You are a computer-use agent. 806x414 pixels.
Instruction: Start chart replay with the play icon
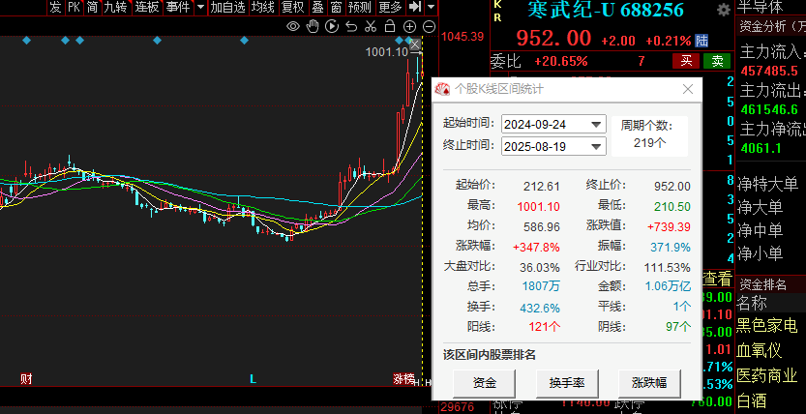[332, 26]
